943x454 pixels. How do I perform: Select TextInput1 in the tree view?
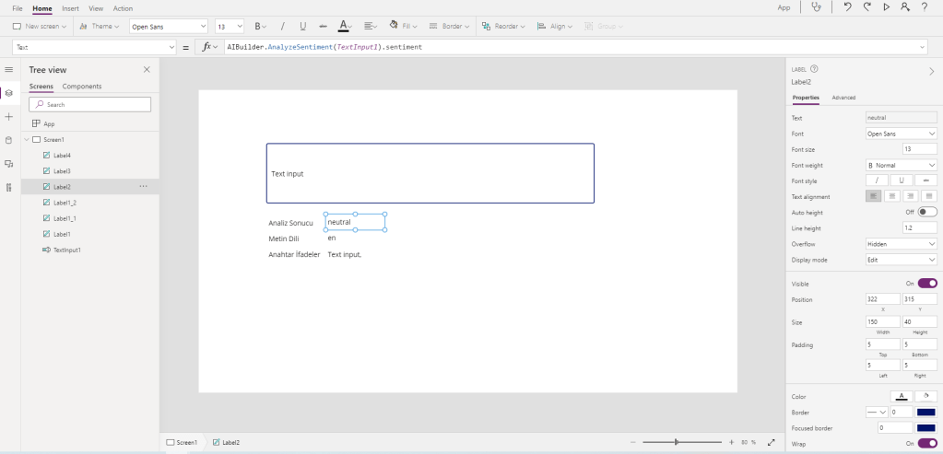tap(66, 250)
